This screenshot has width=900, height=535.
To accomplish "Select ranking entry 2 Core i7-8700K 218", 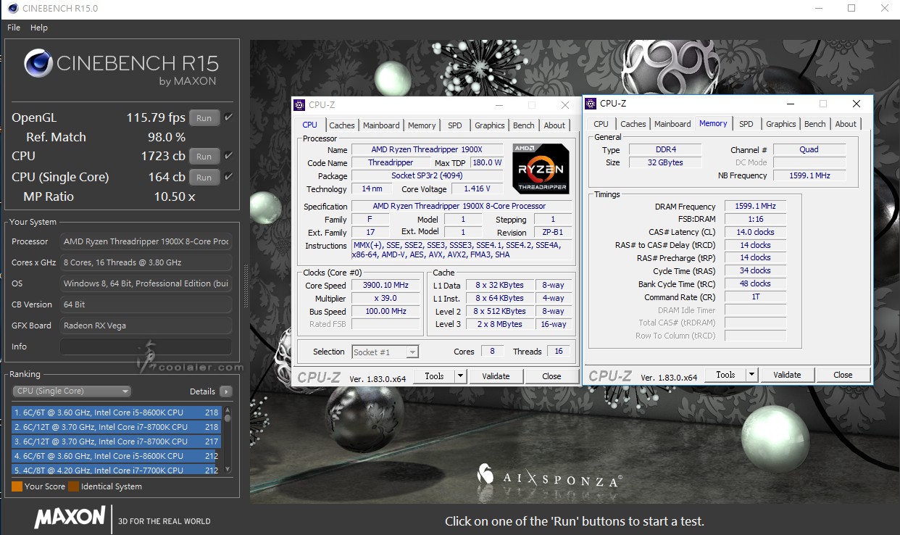I will point(116,427).
